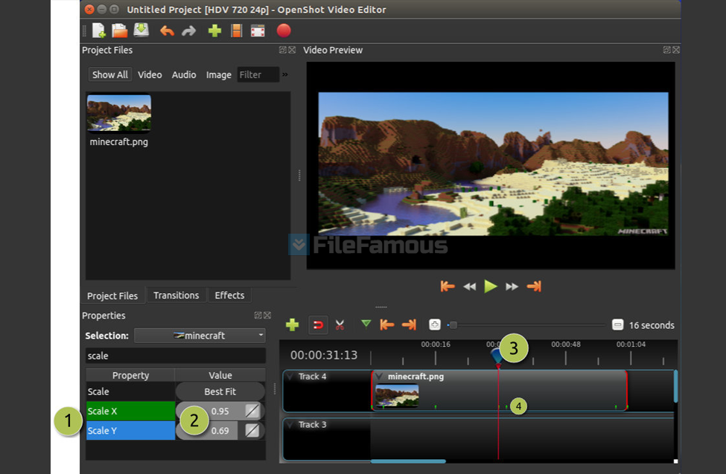Click the 00:00:31:13 timecode display
726x474 pixels.
pyautogui.click(x=324, y=355)
